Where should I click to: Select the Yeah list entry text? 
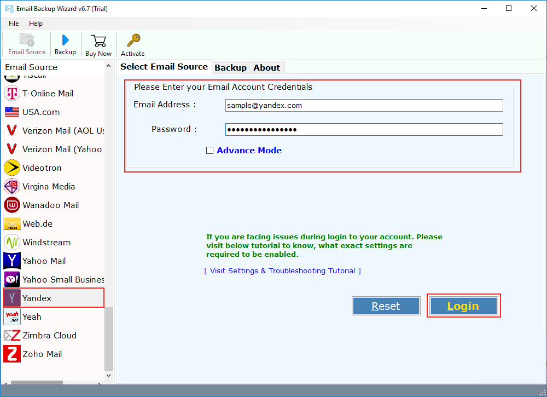coord(32,317)
